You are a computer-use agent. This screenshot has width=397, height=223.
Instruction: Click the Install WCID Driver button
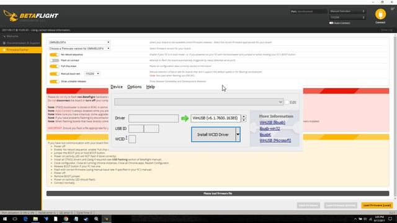click(213, 134)
